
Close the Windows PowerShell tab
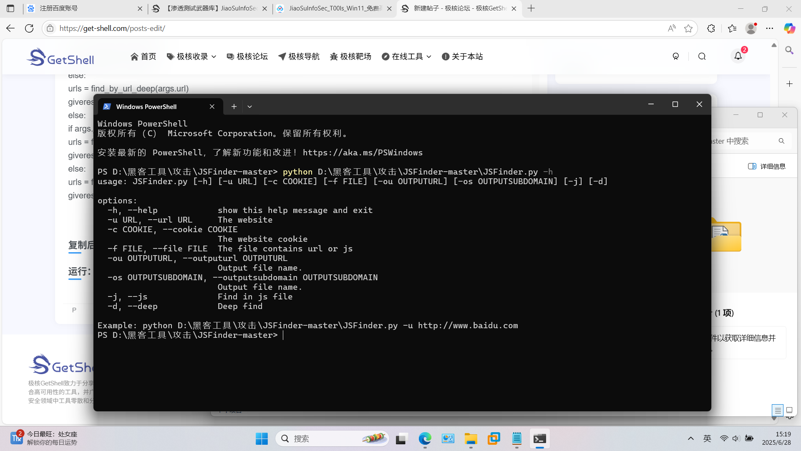tap(212, 106)
